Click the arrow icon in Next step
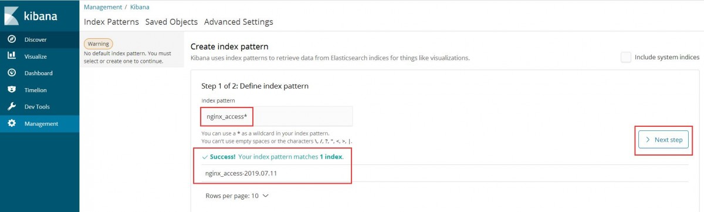 [x=648, y=140]
